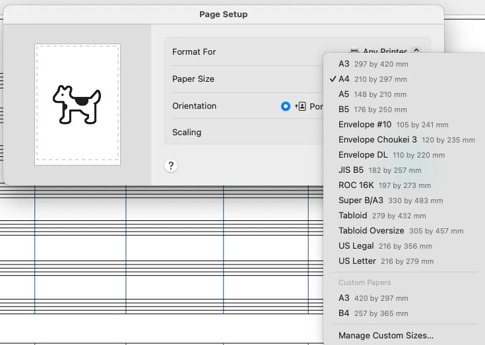The height and width of the screenshot is (345, 485).
Task: Select Envelope Choukei 3 size
Action: click(406, 140)
